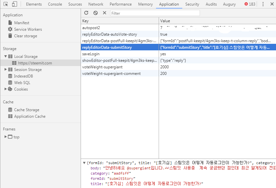Click the Key column header
This screenshot has height=188, width=276.
[x=120, y=21]
